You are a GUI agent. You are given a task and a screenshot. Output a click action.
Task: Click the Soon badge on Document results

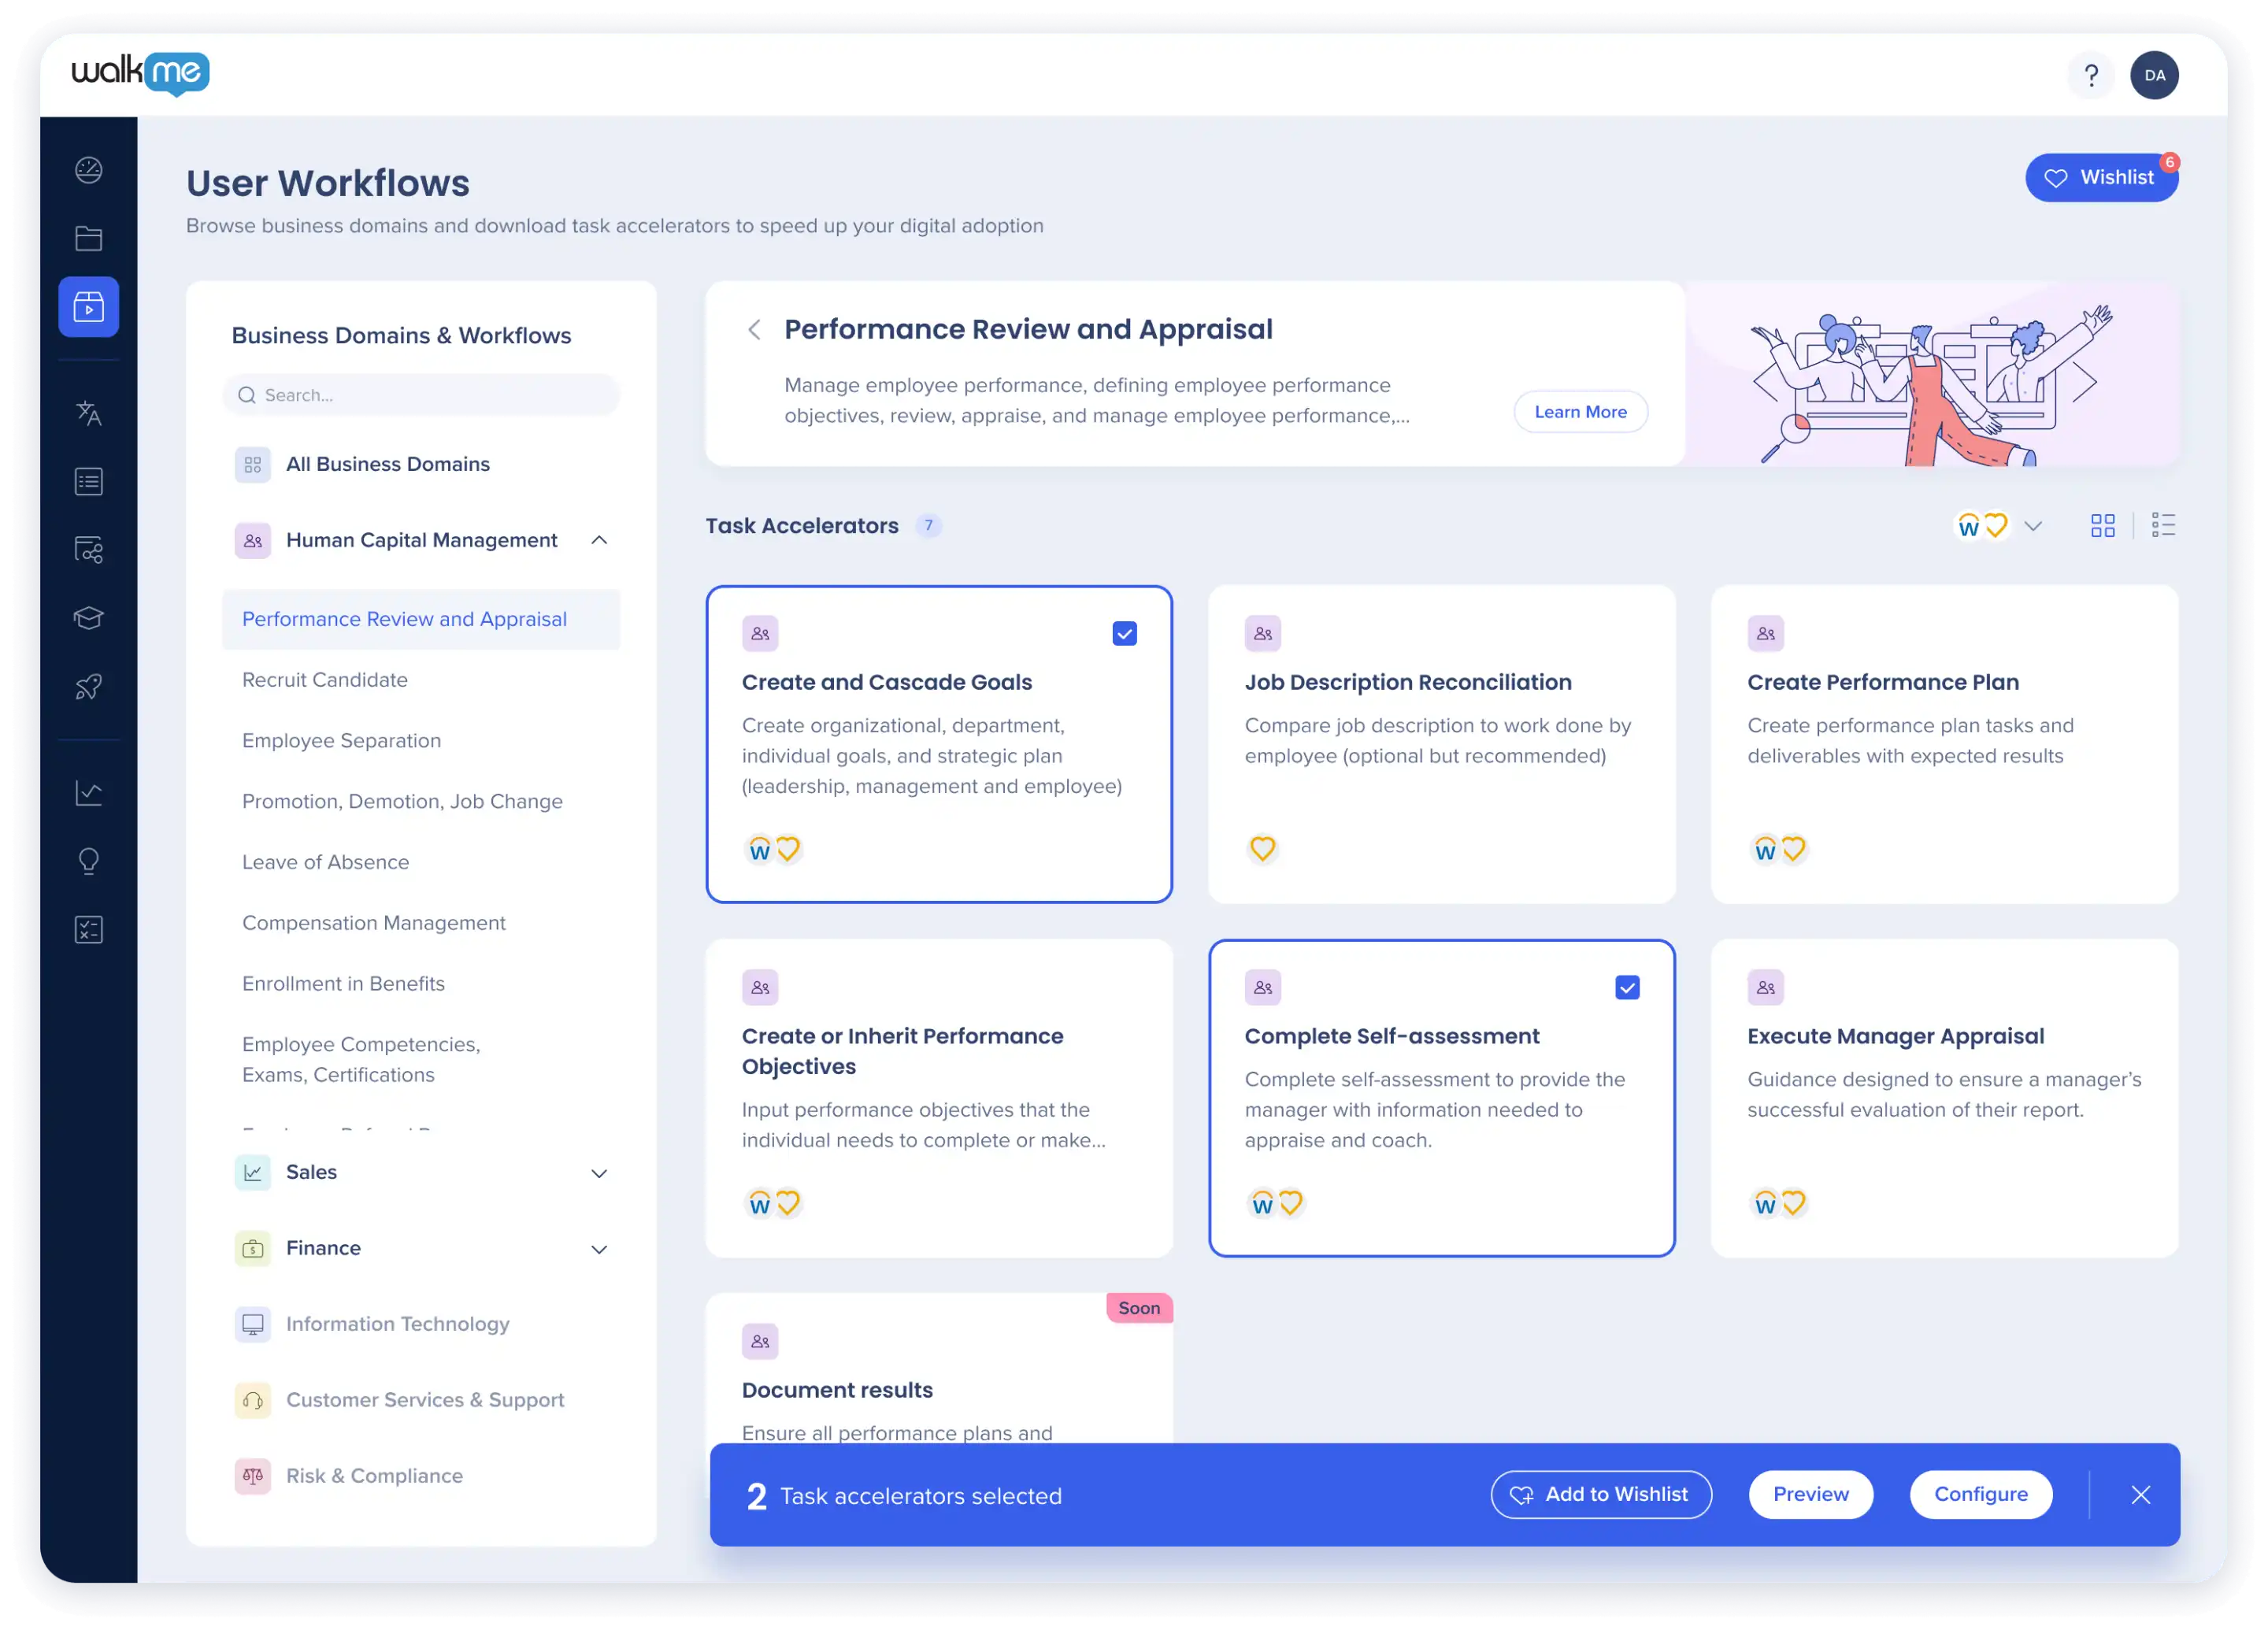tap(1139, 1309)
